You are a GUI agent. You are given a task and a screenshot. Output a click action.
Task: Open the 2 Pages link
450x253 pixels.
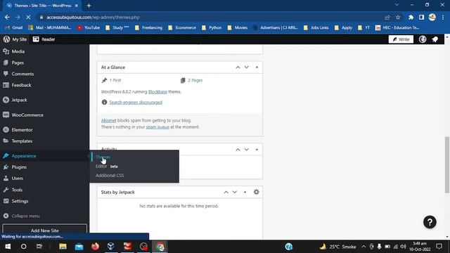tap(195, 80)
